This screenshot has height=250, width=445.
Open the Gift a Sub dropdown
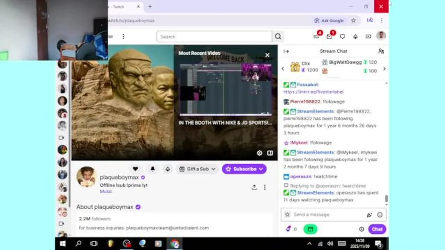tap(197, 169)
